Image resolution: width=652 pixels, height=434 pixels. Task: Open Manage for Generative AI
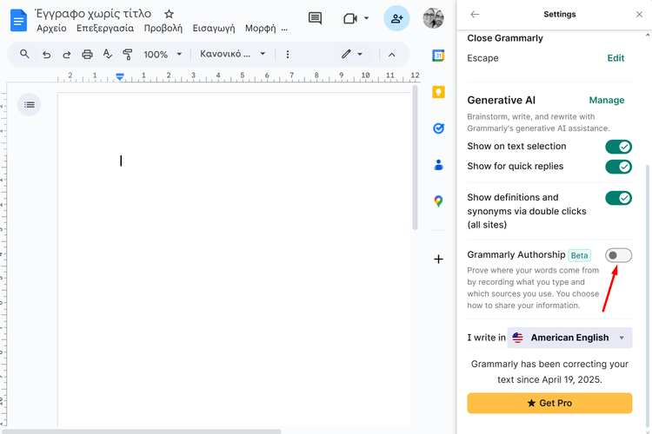(607, 100)
